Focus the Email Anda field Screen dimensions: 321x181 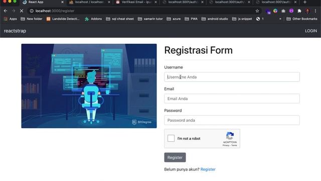point(232,99)
